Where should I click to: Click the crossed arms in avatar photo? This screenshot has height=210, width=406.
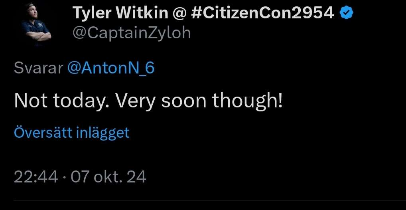tap(38, 36)
